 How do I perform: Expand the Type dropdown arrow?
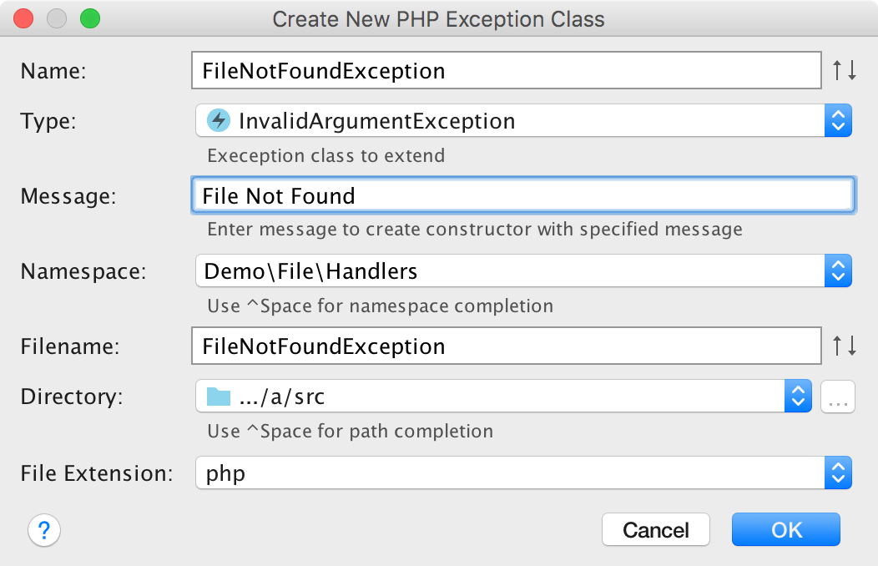pos(838,121)
